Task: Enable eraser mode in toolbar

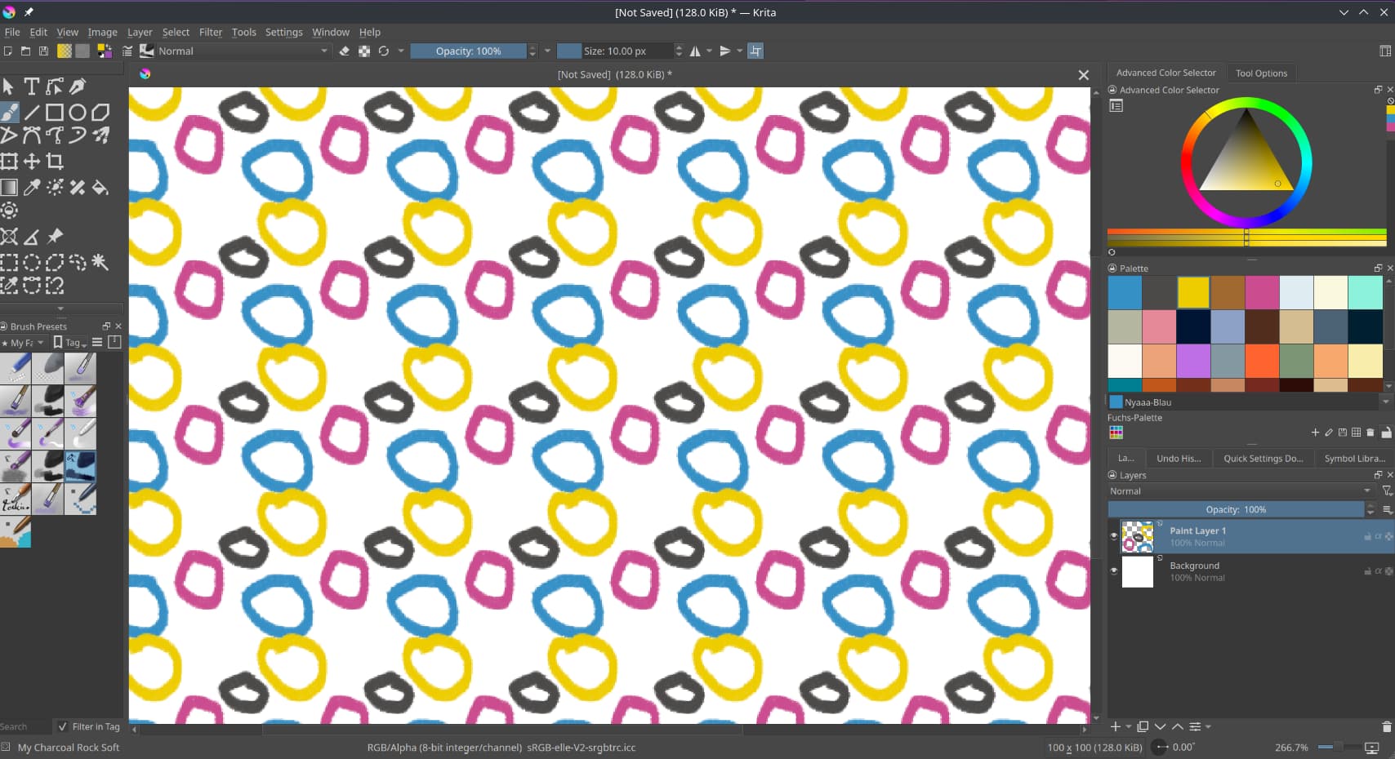Action: (344, 51)
